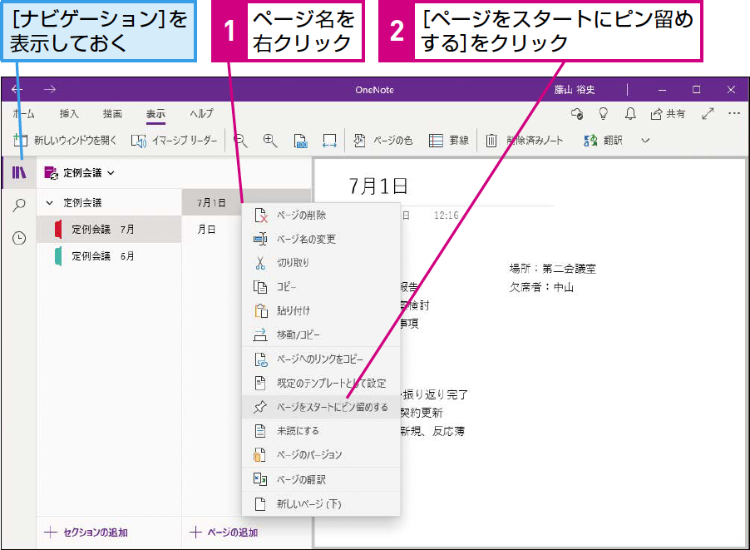Select section 定例会議 7月
This screenshot has width=750, height=550.
click(109, 230)
